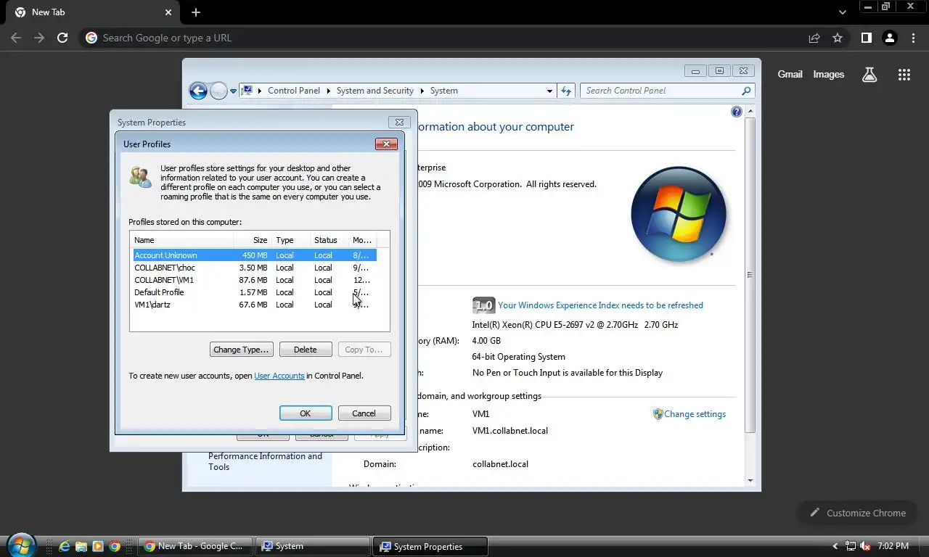Open Chrome's three-dot menu
This screenshot has width=929, height=557.
(x=914, y=38)
